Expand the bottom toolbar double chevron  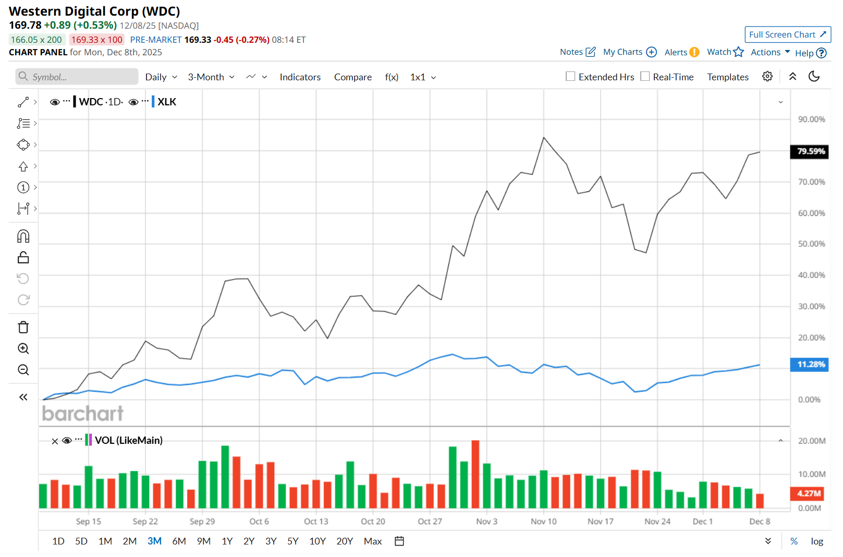click(x=768, y=541)
